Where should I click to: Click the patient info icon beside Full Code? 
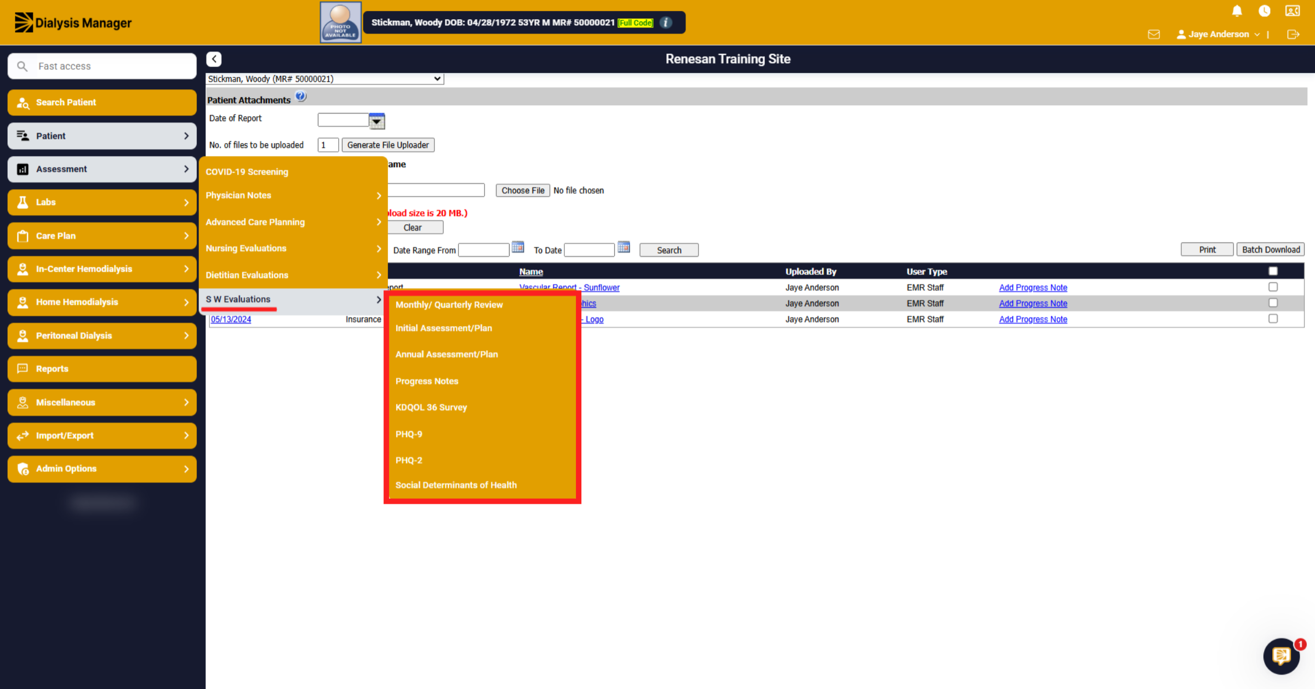pyautogui.click(x=666, y=22)
